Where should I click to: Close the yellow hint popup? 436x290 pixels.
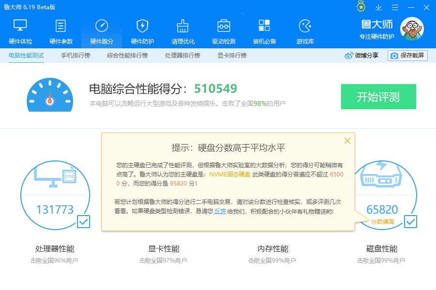pyautogui.click(x=347, y=141)
